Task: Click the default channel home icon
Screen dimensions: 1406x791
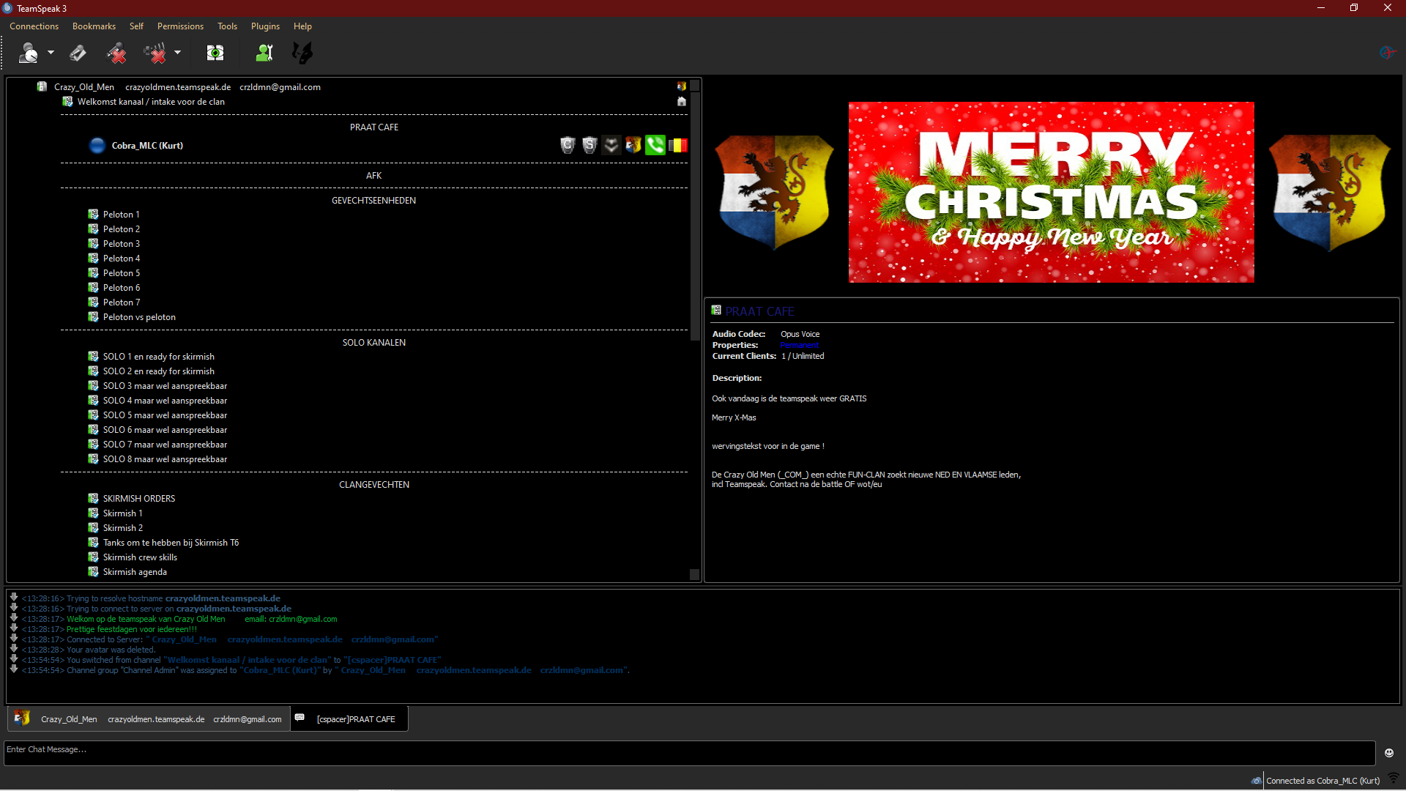Action: pyautogui.click(x=682, y=102)
